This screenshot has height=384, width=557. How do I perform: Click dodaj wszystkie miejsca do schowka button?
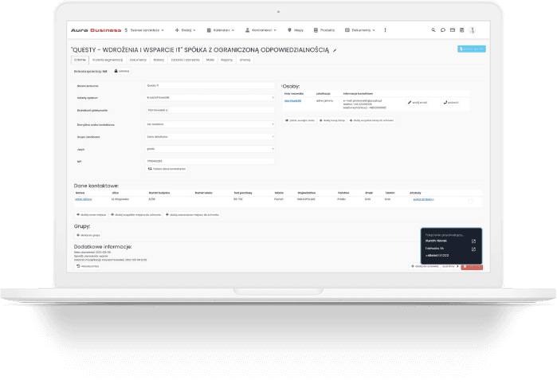135,215
